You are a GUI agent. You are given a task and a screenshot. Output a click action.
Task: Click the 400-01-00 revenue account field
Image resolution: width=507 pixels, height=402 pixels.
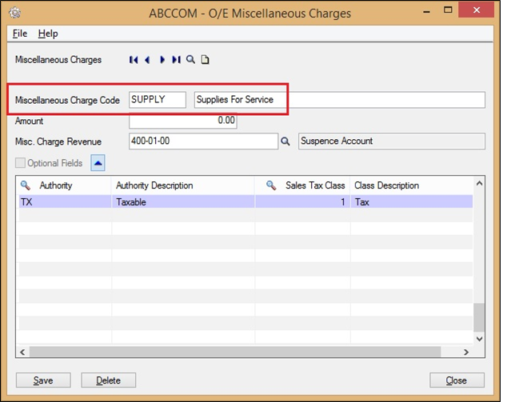click(203, 141)
